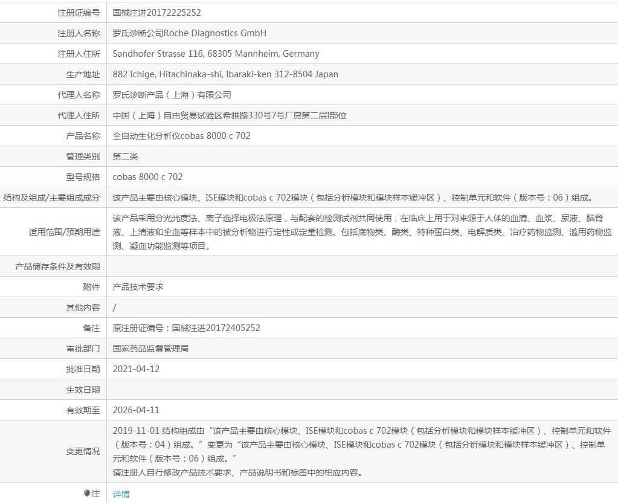The height and width of the screenshot is (502, 618).
Task: Click the 有效期至 label
Action: click(x=83, y=410)
